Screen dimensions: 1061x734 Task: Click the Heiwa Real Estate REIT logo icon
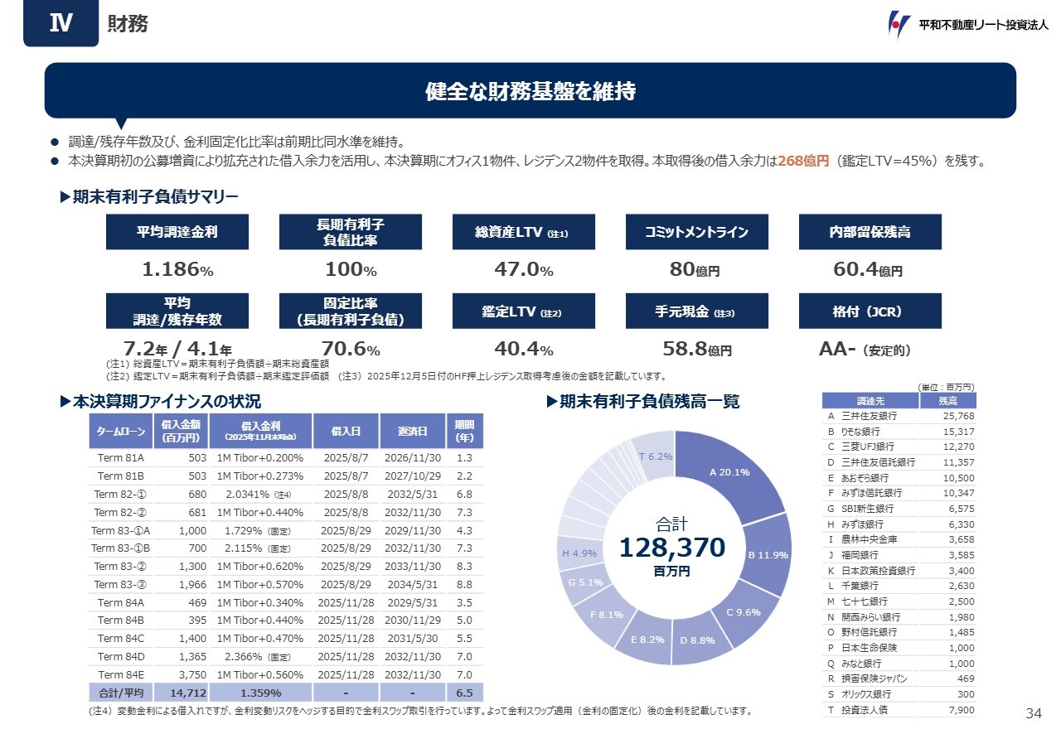(899, 25)
